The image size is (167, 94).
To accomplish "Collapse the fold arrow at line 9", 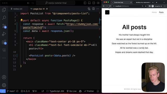I will click(x=17, y=43).
